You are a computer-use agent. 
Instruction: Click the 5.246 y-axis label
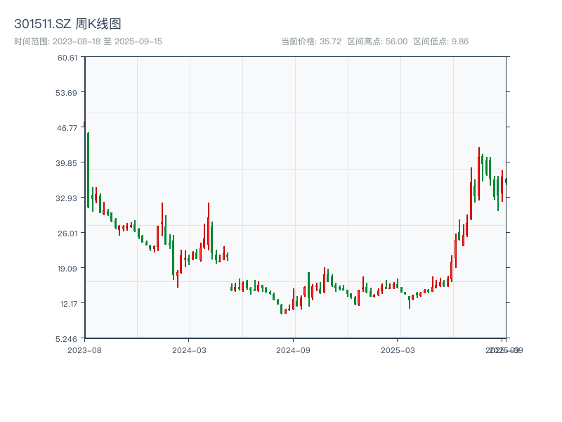point(67,339)
